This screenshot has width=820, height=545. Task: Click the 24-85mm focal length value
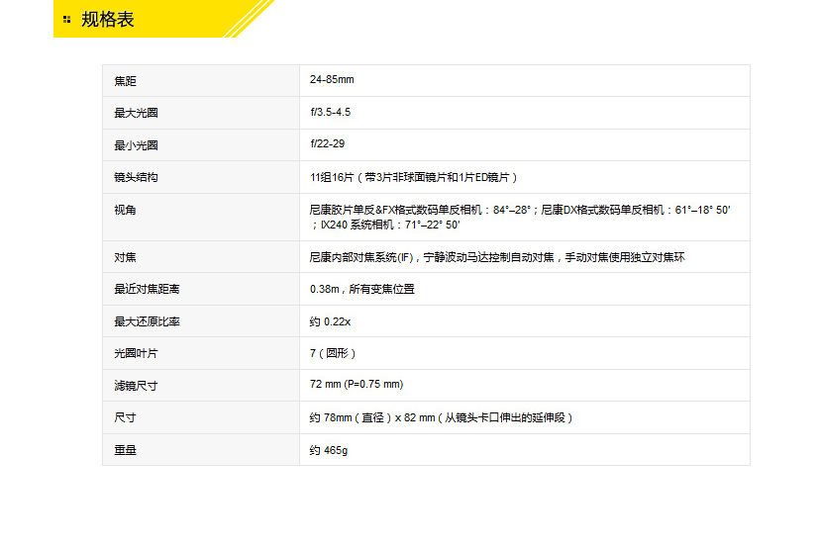coord(332,79)
